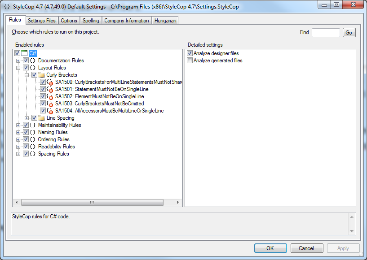Click the rules tree horizontal scrollbar thumb
This screenshot has height=260, width=367.
pos(92,202)
